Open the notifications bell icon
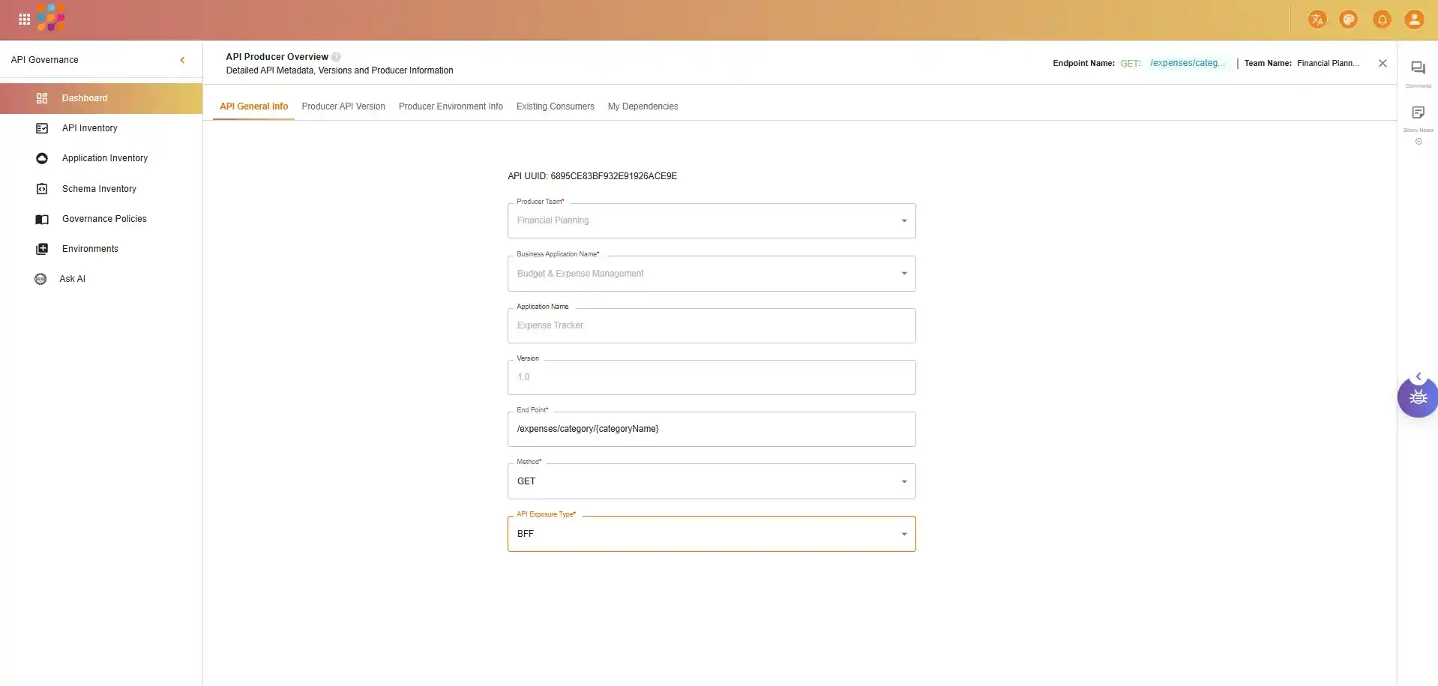 tap(1382, 19)
